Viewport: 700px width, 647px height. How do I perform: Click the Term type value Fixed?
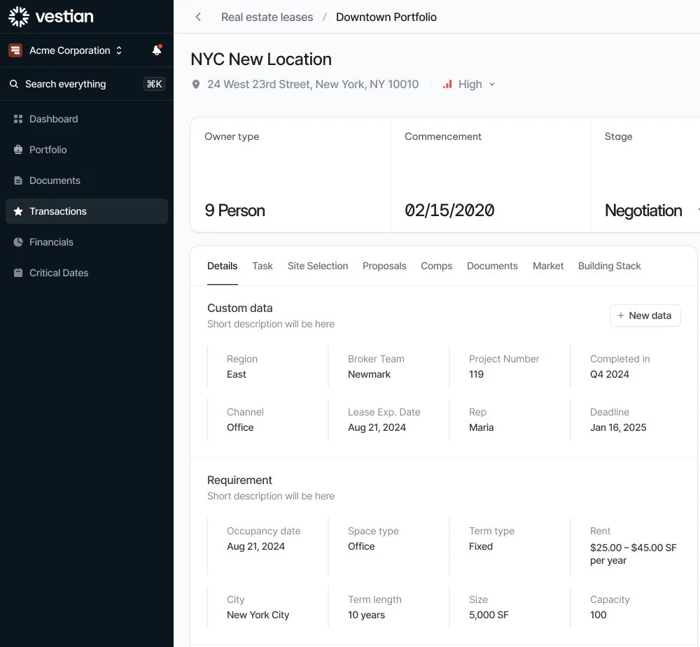481,546
